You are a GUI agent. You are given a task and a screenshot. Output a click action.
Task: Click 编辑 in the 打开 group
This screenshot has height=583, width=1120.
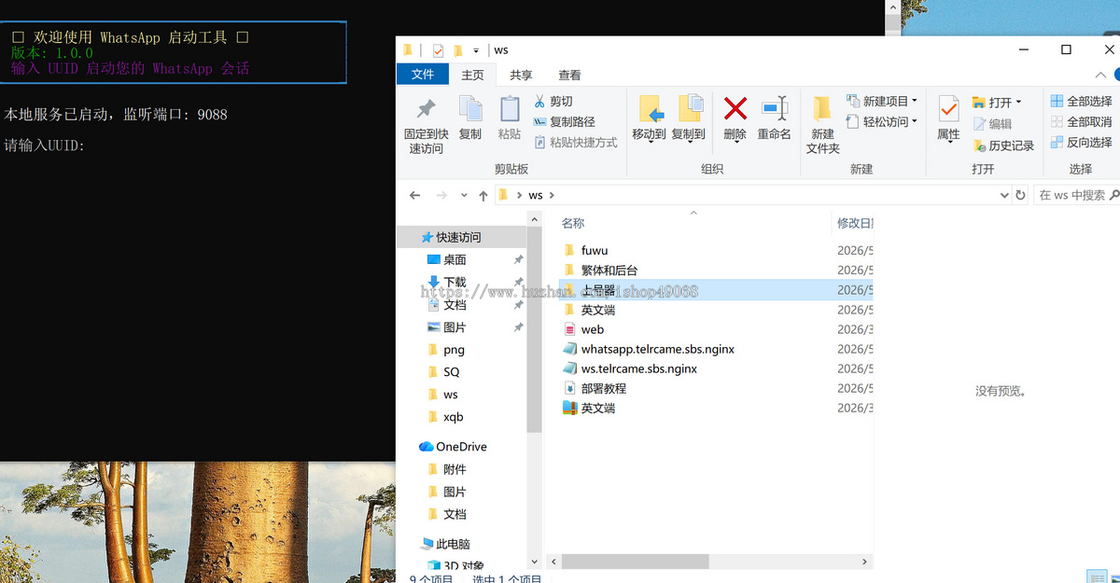pos(992,123)
